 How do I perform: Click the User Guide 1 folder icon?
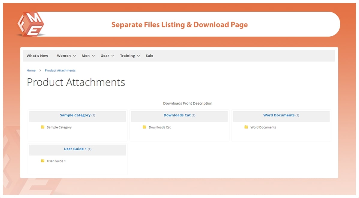point(43,161)
